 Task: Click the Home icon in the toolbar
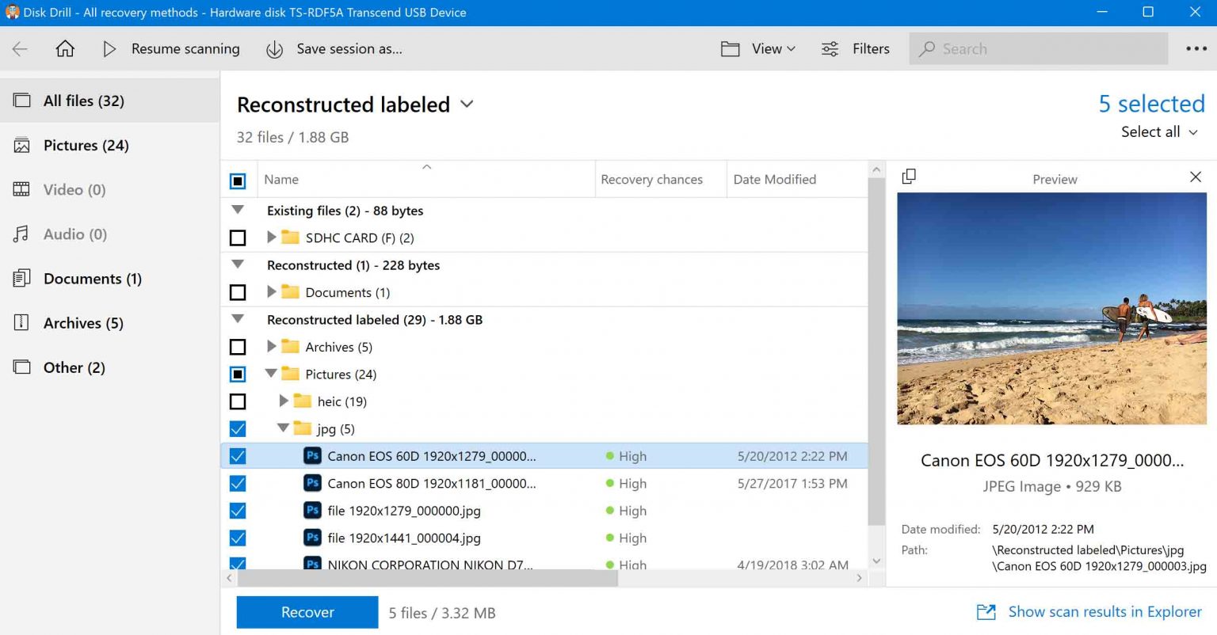tap(65, 48)
